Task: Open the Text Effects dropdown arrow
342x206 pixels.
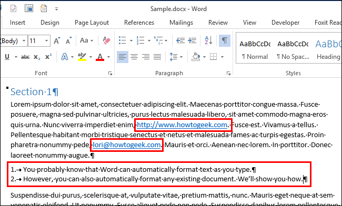Action: [x=72, y=57]
